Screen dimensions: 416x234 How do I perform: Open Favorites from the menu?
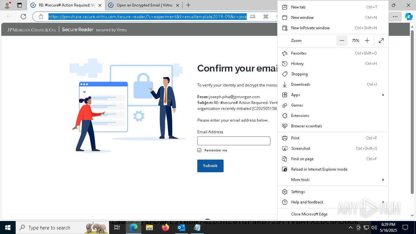[x=333, y=53]
